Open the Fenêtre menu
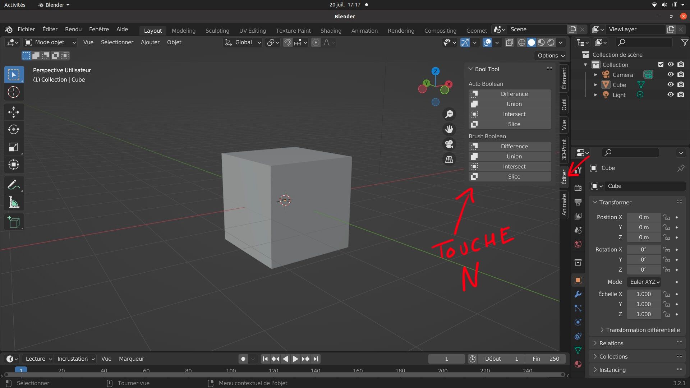 click(99, 29)
